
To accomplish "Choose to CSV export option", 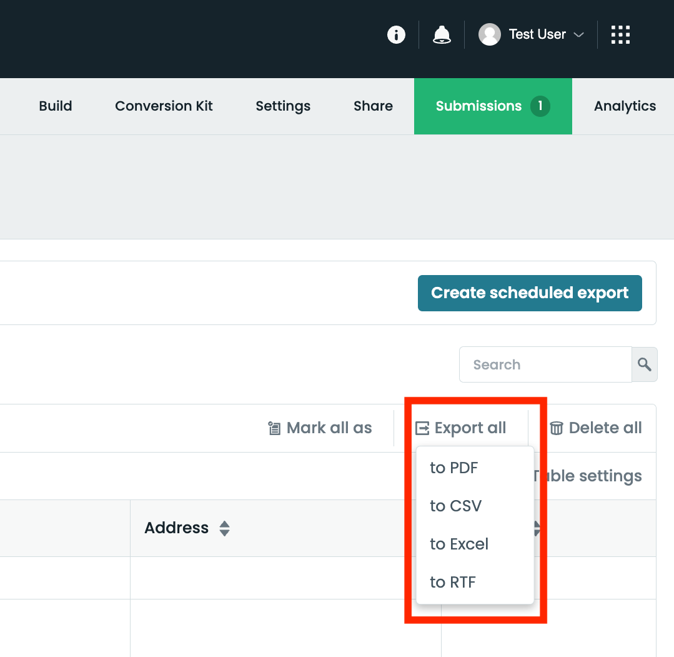I will click(456, 506).
